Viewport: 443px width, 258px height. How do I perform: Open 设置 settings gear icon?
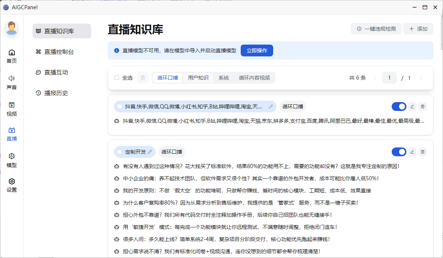pyautogui.click(x=12, y=185)
